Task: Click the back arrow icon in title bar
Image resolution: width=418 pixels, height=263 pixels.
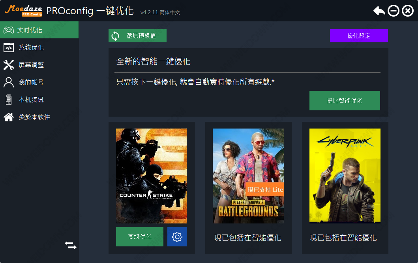Action: [x=379, y=11]
